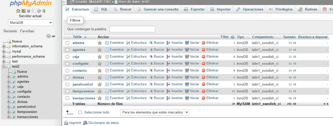This screenshot has width=333, height=126.
Task: Open the Buscar tab
Action: (123, 9)
